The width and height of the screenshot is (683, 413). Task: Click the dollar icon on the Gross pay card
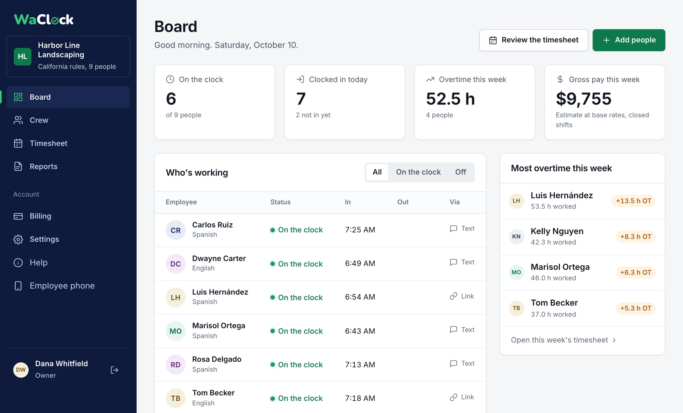[x=560, y=80]
